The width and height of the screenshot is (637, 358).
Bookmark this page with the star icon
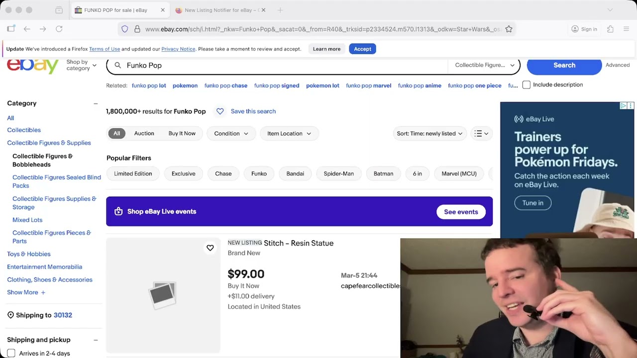click(509, 29)
